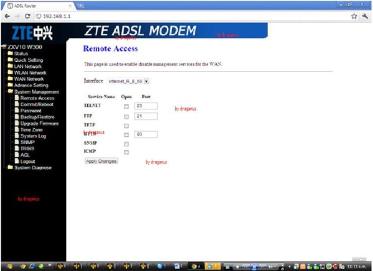Image resolution: width=373 pixels, height=271 pixels.
Task: Tick the Open checkbox beside port 80
Action: tap(126, 135)
